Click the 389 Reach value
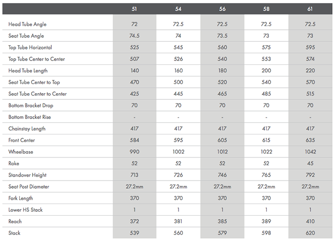The image size is (336, 242). [x=266, y=221]
